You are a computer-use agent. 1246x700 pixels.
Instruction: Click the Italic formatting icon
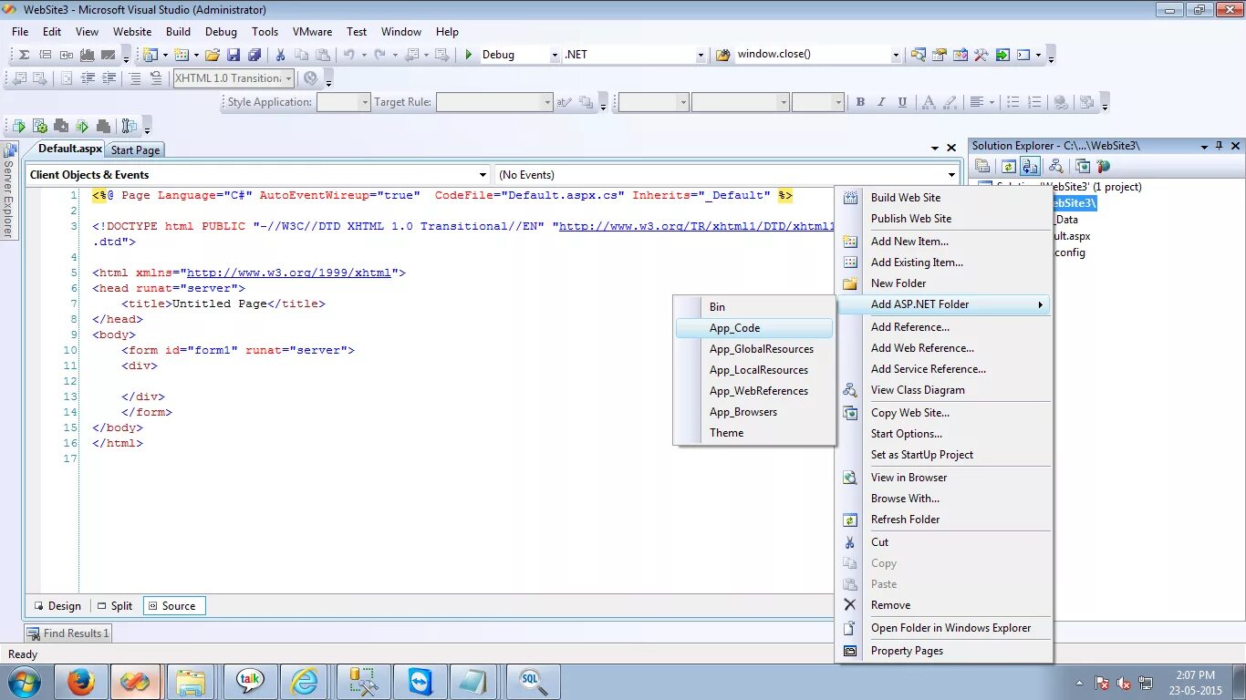pyautogui.click(x=881, y=102)
